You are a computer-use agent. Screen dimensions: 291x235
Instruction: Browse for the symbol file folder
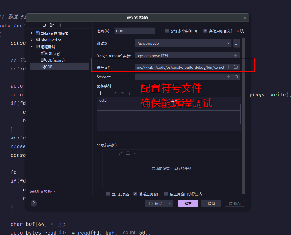tap(236, 67)
